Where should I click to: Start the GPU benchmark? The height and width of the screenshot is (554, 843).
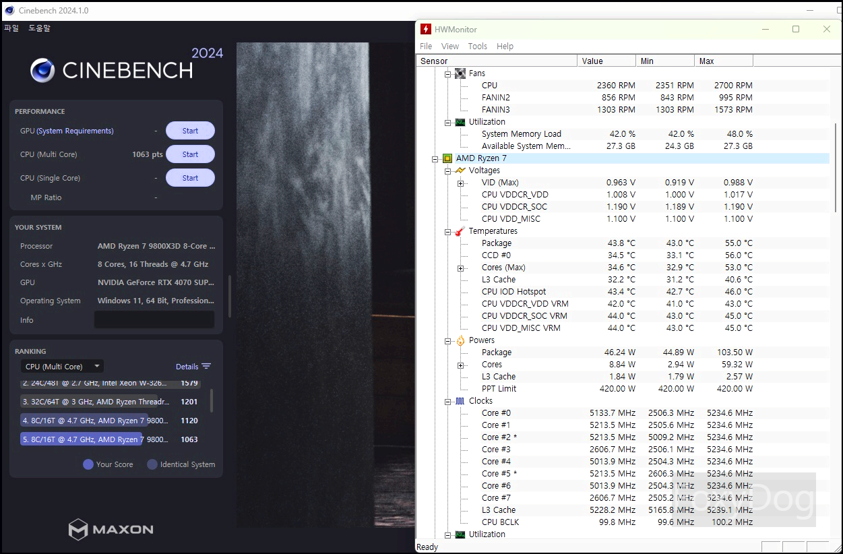click(x=190, y=131)
